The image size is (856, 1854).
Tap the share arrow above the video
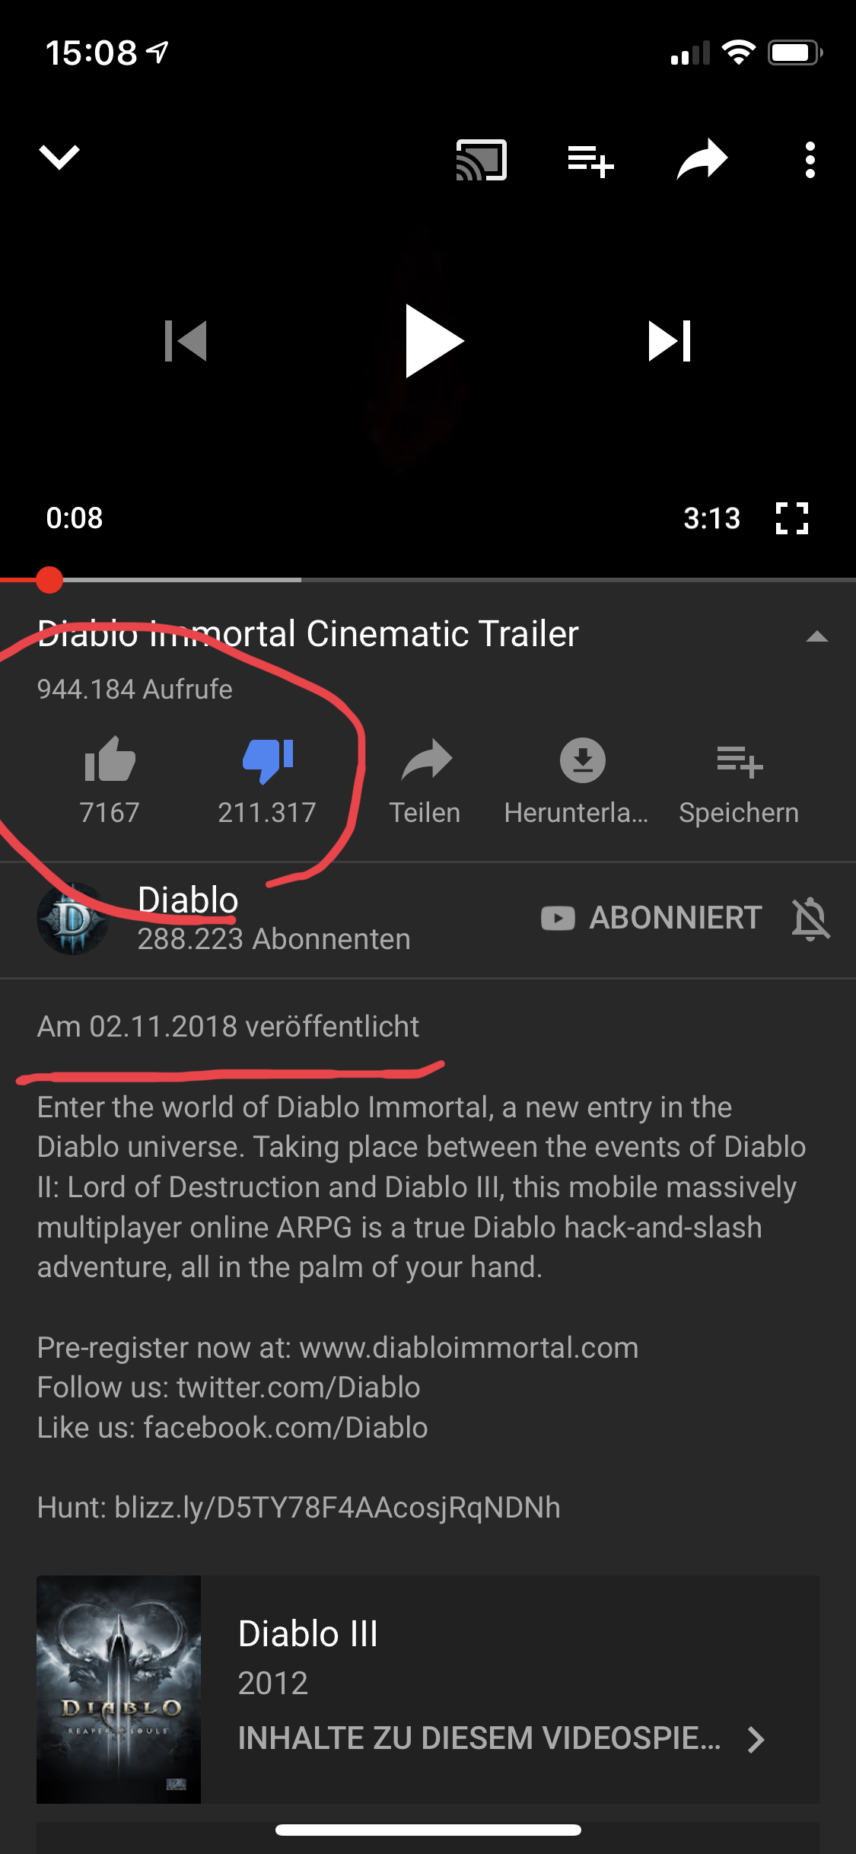pyautogui.click(x=702, y=159)
